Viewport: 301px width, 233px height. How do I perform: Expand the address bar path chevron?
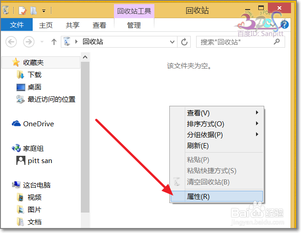pos(76,41)
